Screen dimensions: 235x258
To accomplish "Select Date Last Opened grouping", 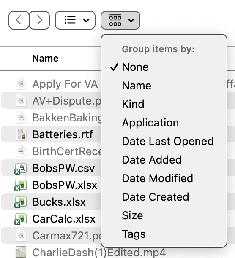I will [x=168, y=141].
